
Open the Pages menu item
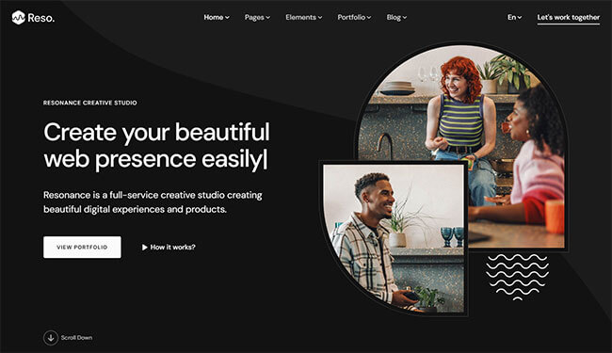[254, 17]
